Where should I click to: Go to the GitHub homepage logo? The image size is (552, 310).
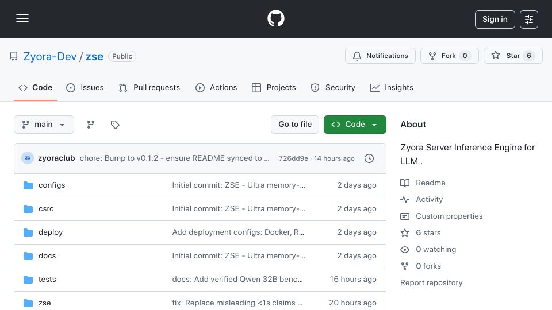coord(275,18)
